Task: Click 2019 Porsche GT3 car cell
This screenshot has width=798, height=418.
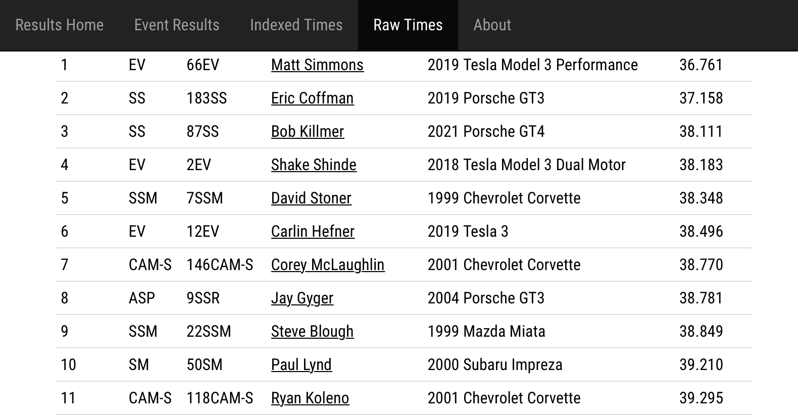Action: point(486,98)
